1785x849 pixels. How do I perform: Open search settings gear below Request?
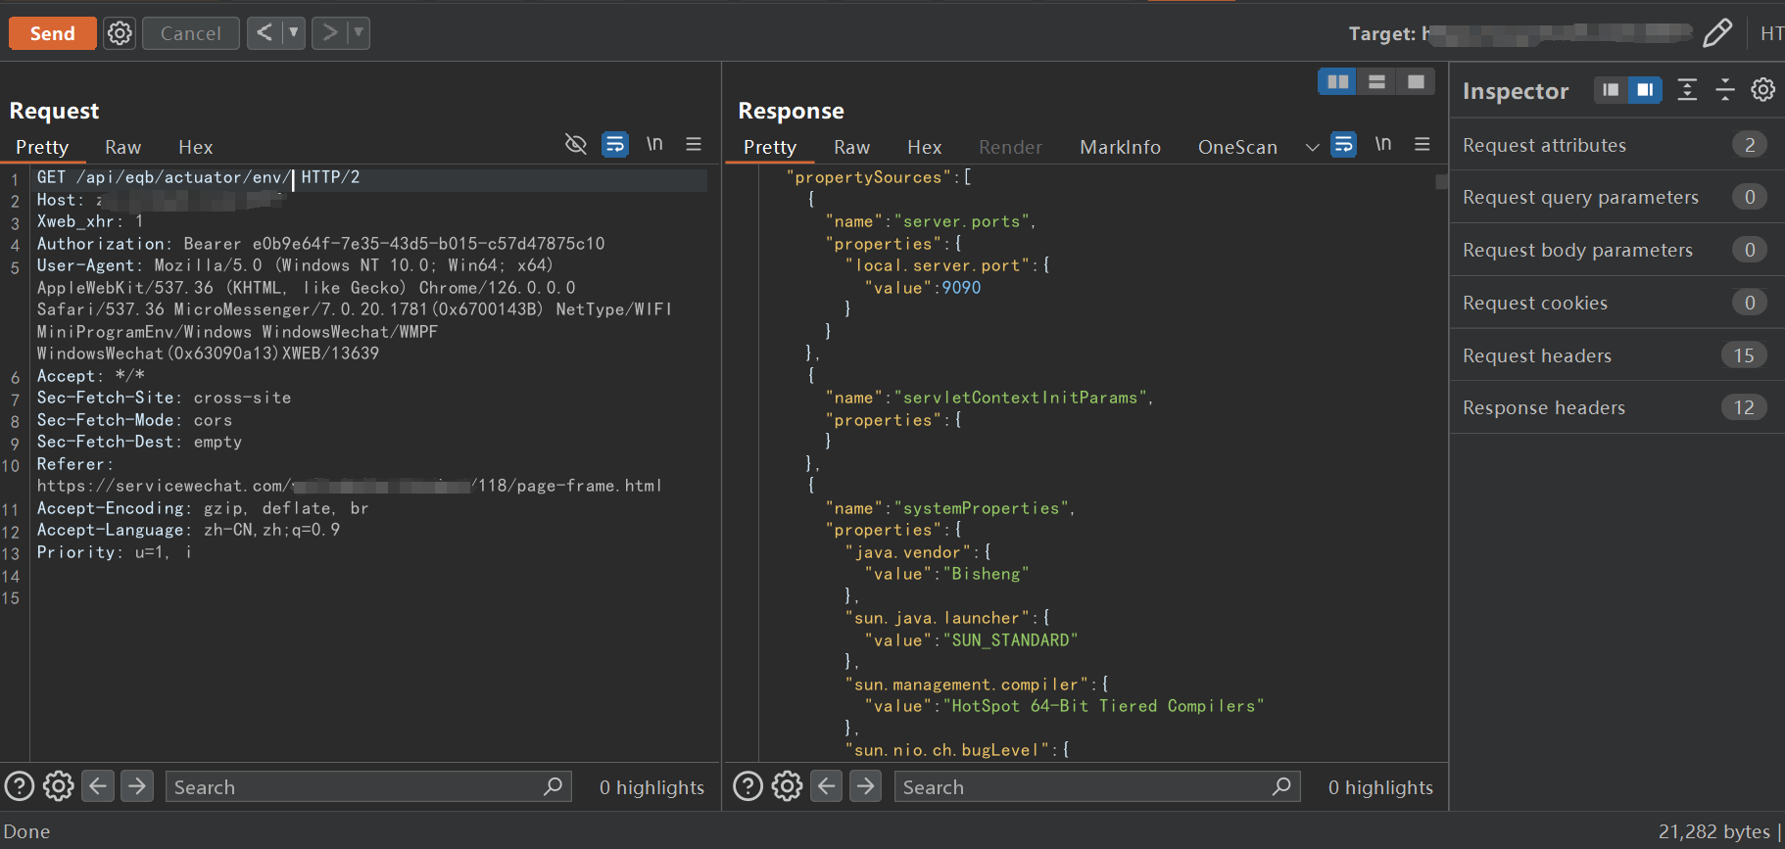[x=59, y=786]
